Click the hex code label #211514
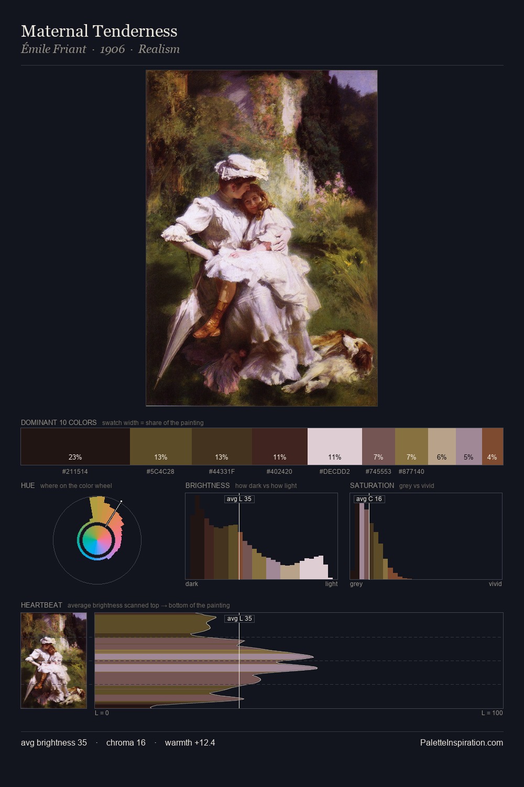The width and height of the screenshot is (524, 787). [x=75, y=472]
